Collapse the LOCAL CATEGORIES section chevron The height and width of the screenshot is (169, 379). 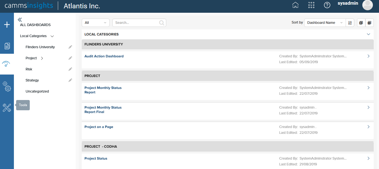tap(368, 34)
